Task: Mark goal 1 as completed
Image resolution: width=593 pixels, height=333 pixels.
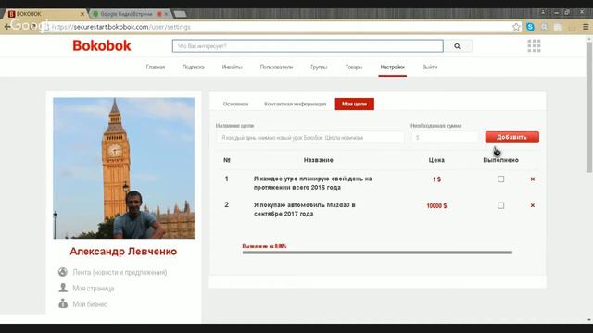Action: click(500, 179)
